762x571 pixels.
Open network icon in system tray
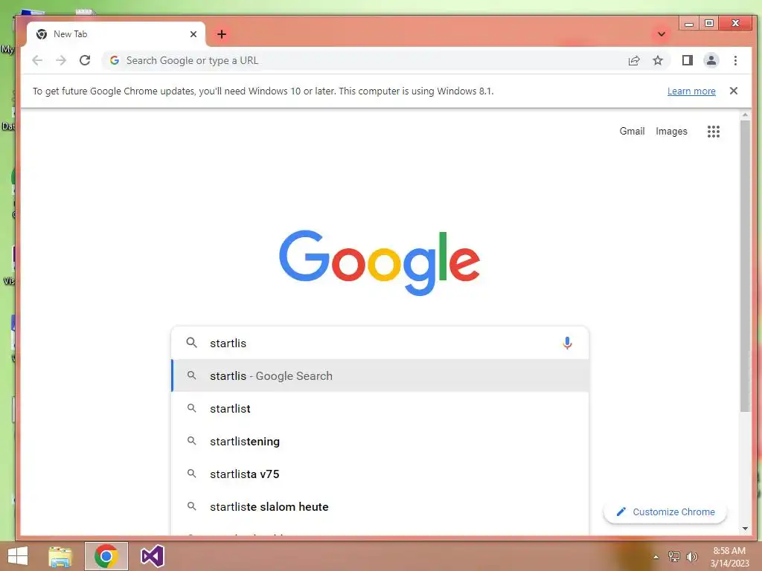[673, 556]
